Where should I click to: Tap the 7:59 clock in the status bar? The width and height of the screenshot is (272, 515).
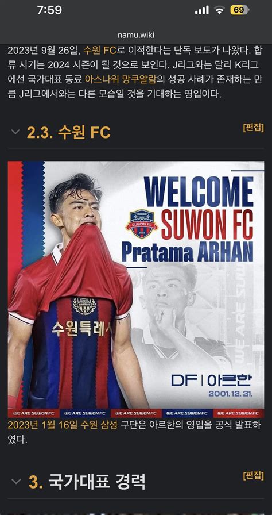coord(49,10)
